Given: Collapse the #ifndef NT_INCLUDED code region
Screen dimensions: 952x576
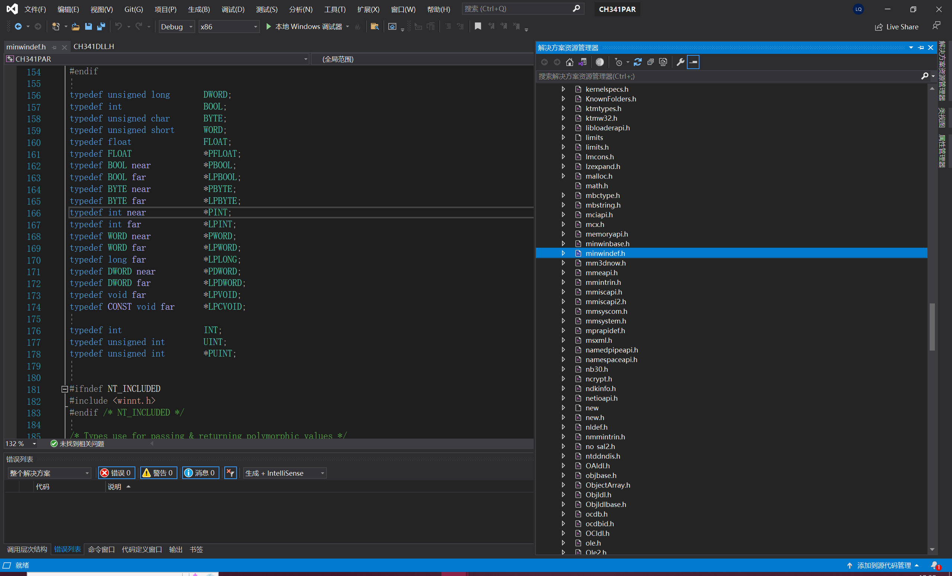Looking at the screenshot, I should click(65, 389).
